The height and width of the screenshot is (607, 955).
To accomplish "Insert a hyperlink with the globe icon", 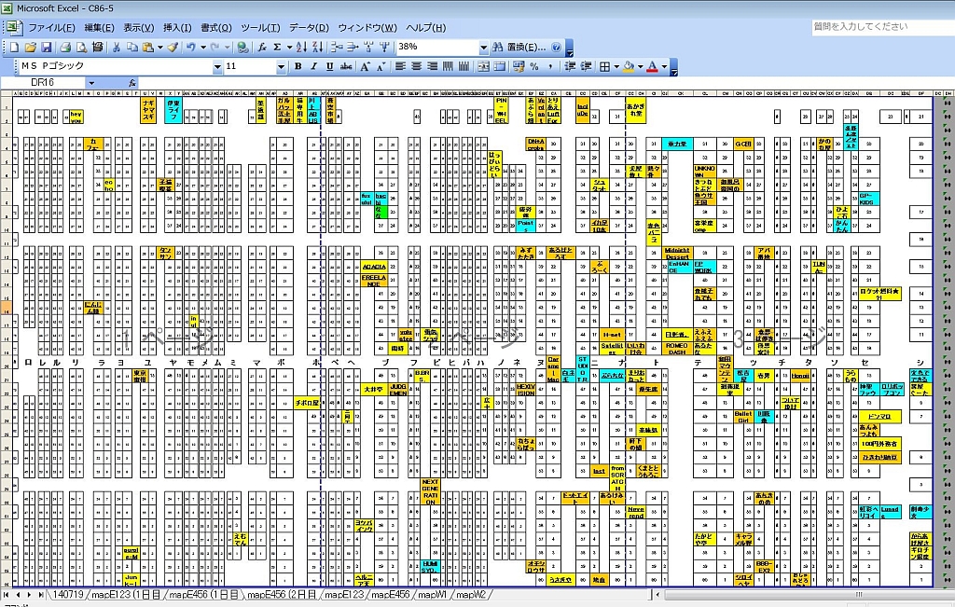I will pos(242,47).
